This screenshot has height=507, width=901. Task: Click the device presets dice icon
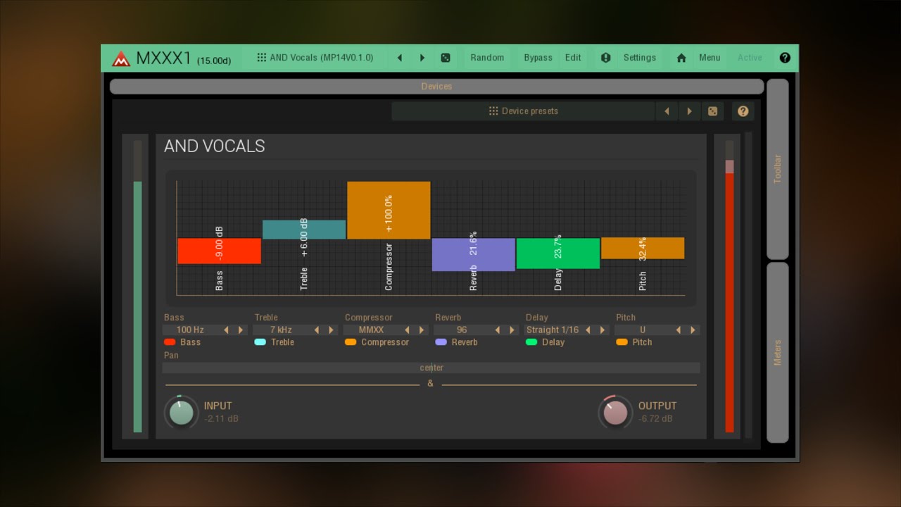tap(712, 111)
